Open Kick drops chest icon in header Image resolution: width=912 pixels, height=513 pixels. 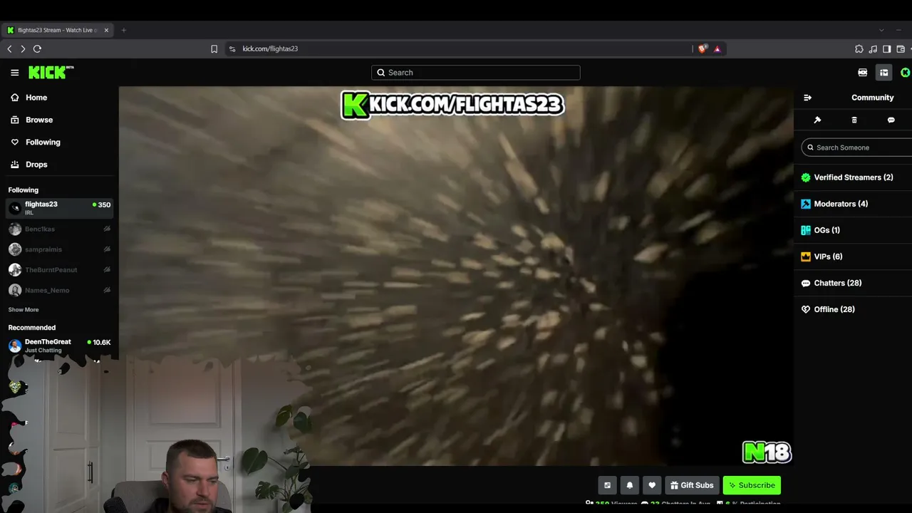(x=863, y=73)
